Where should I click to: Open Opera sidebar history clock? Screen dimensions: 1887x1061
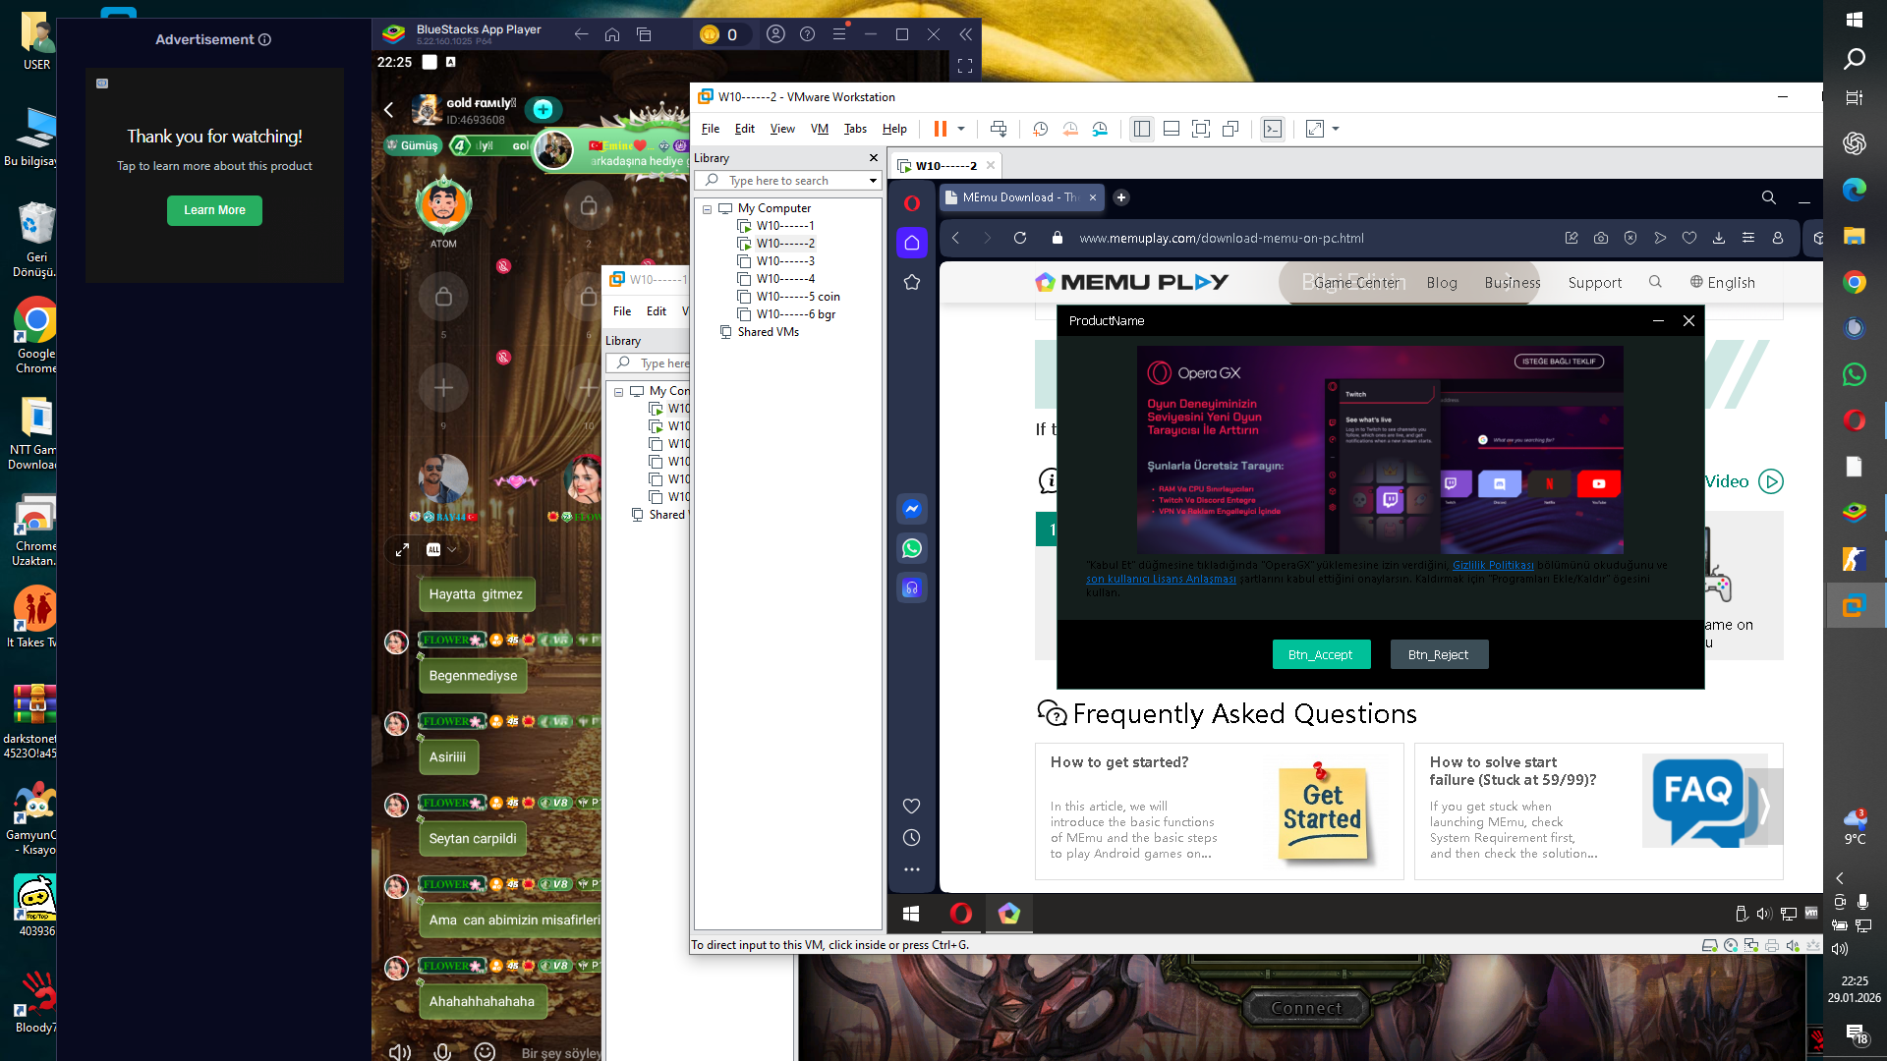(x=912, y=838)
